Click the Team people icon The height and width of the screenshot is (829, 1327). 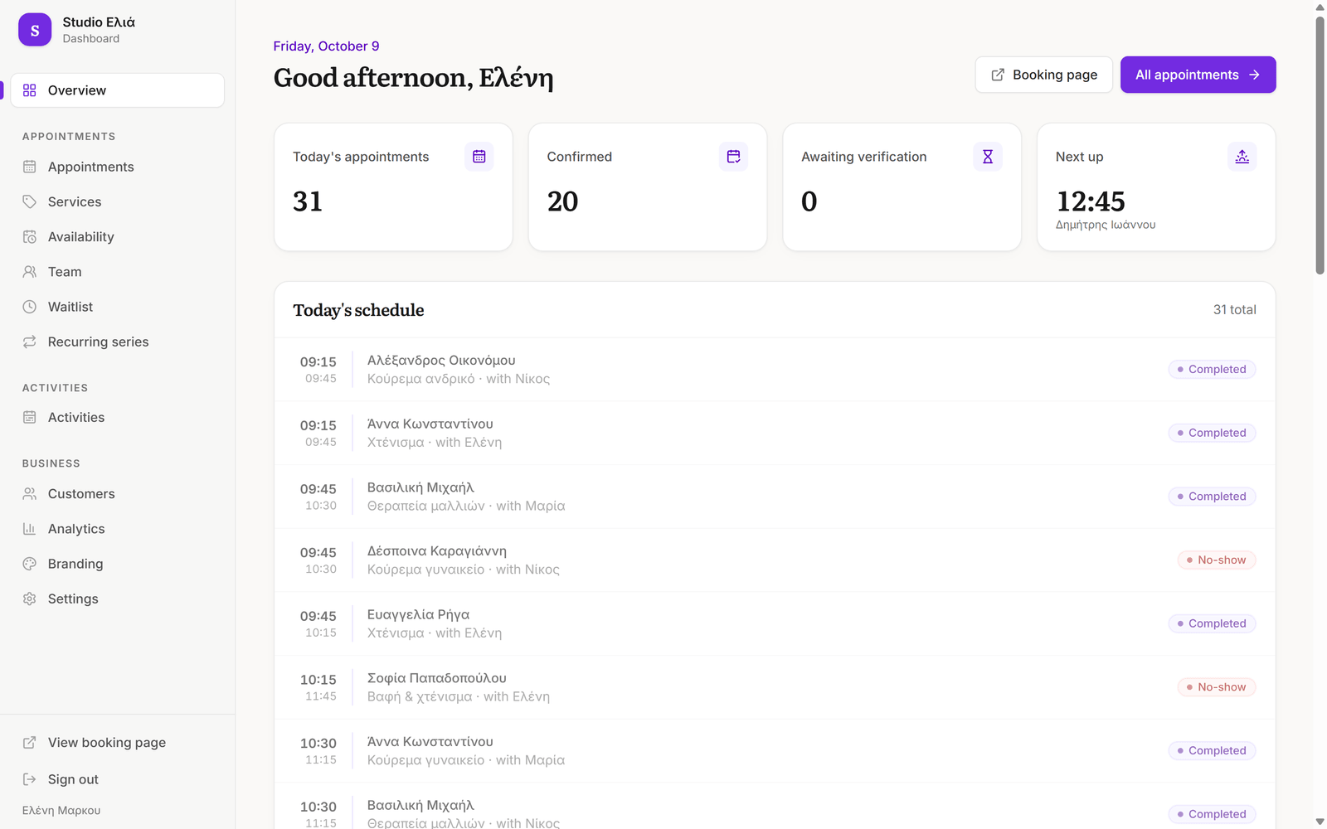(x=30, y=272)
